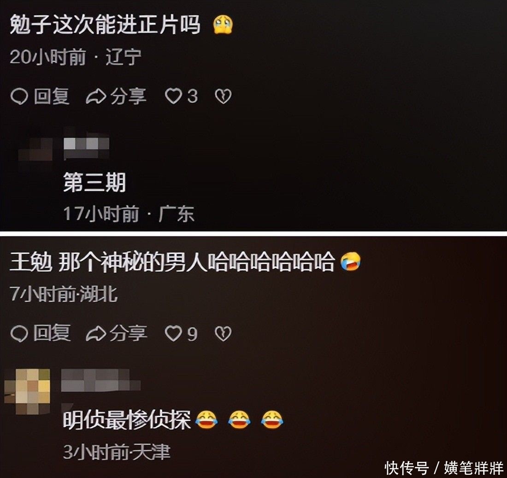Image resolution: width=507 pixels, height=478 pixels.
Task: Select the 第三期 reply text
Action: [x=94, y=182]
